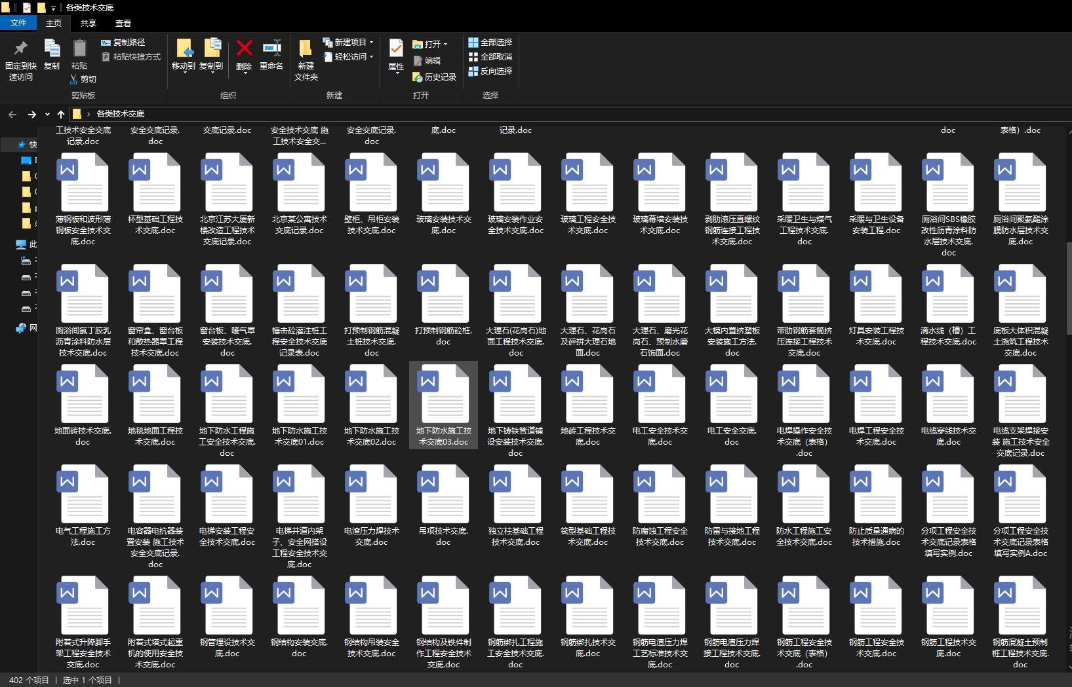This screenshot has height=687, width=1072.
Task: Select file 厕浴间聚氨酯涂膜防水层技术交底.doc
Action: coord(1021,200)
